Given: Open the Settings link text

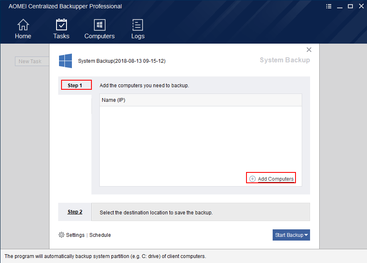Looking at the screenshot, I should (75, 235).
